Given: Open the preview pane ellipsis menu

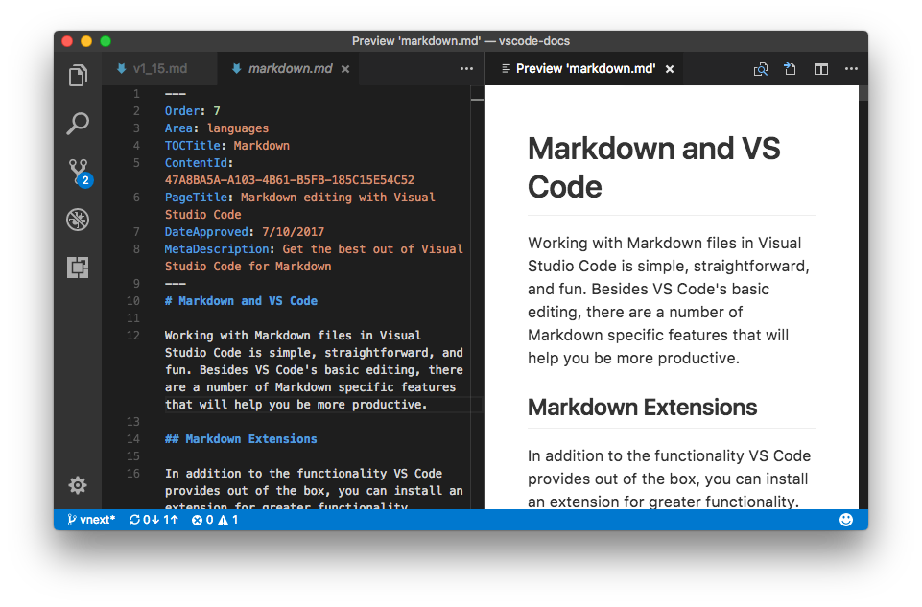Looking at the screenshot, I should point(851,69).
